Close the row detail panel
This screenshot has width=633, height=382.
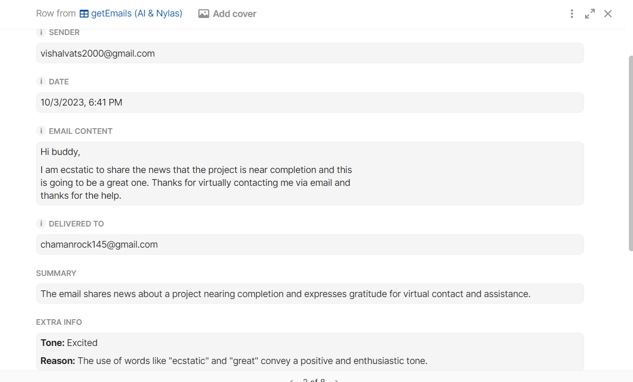(608, 14)
